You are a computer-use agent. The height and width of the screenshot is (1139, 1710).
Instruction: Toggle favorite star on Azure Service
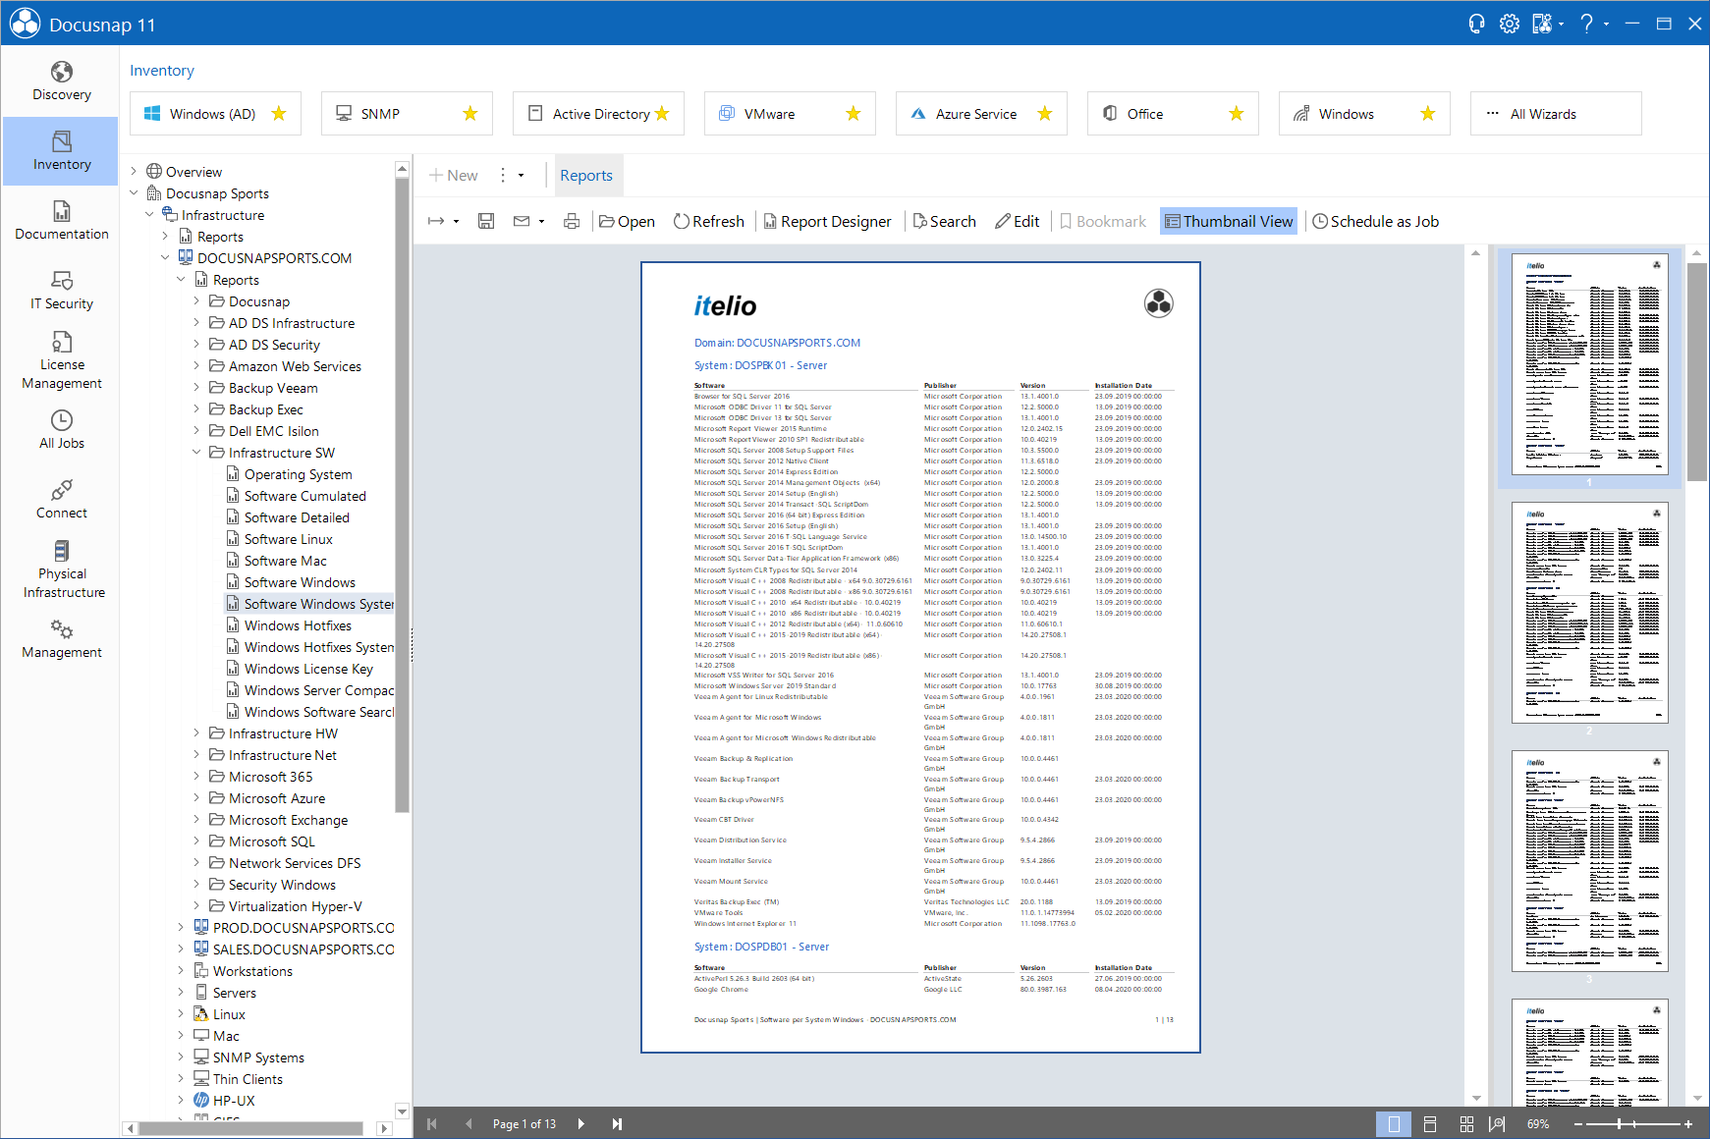pyautogui.click(x=1045, y=114)
